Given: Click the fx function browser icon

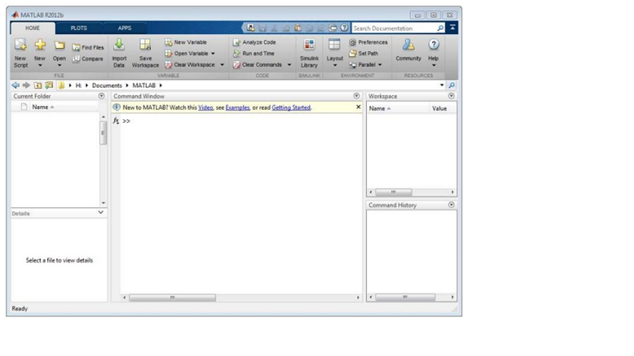Looking at the screenshot, I should point(115,121).
